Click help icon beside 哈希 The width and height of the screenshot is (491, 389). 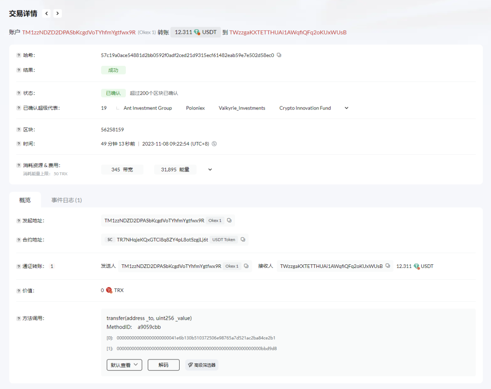(x=19, y=55)
